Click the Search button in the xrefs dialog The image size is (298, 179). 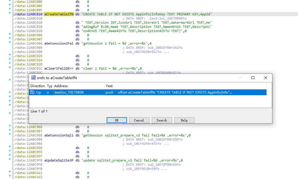pyautogui.click(x=162, y=120)
